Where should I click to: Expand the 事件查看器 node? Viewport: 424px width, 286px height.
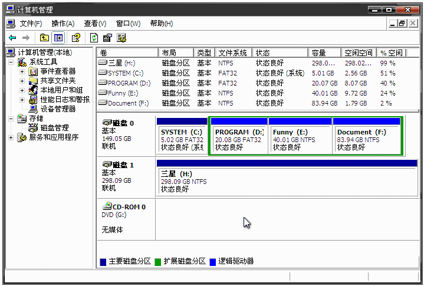click(22, 71)
